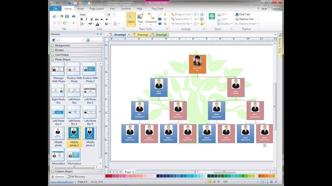Select the Manager With Photo shape
The width and height of the screenshot is (332, 186).
click(58, 73)
